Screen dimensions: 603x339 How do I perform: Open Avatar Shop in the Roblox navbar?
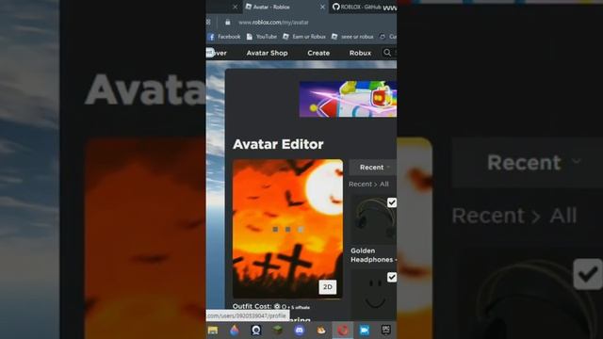[267, 53]
